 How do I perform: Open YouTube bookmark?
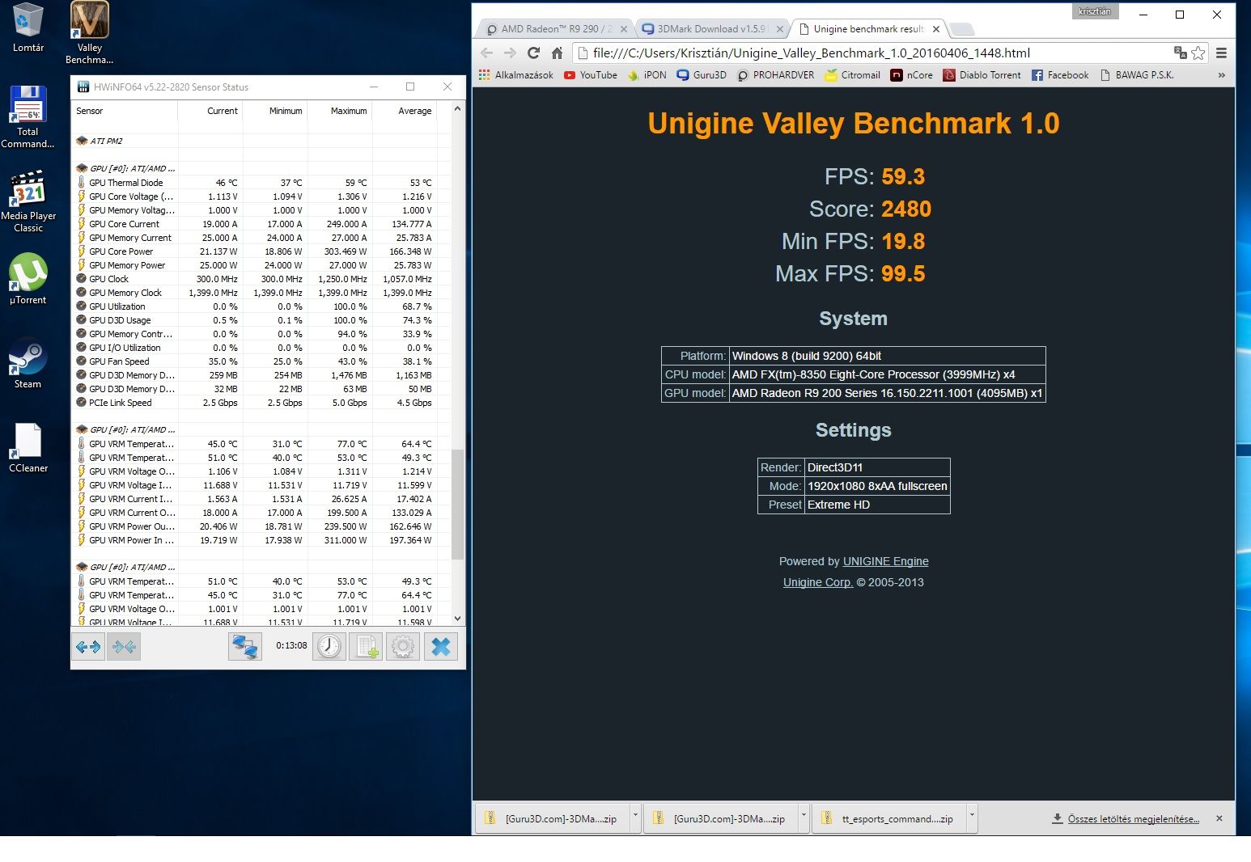point(591,75)
